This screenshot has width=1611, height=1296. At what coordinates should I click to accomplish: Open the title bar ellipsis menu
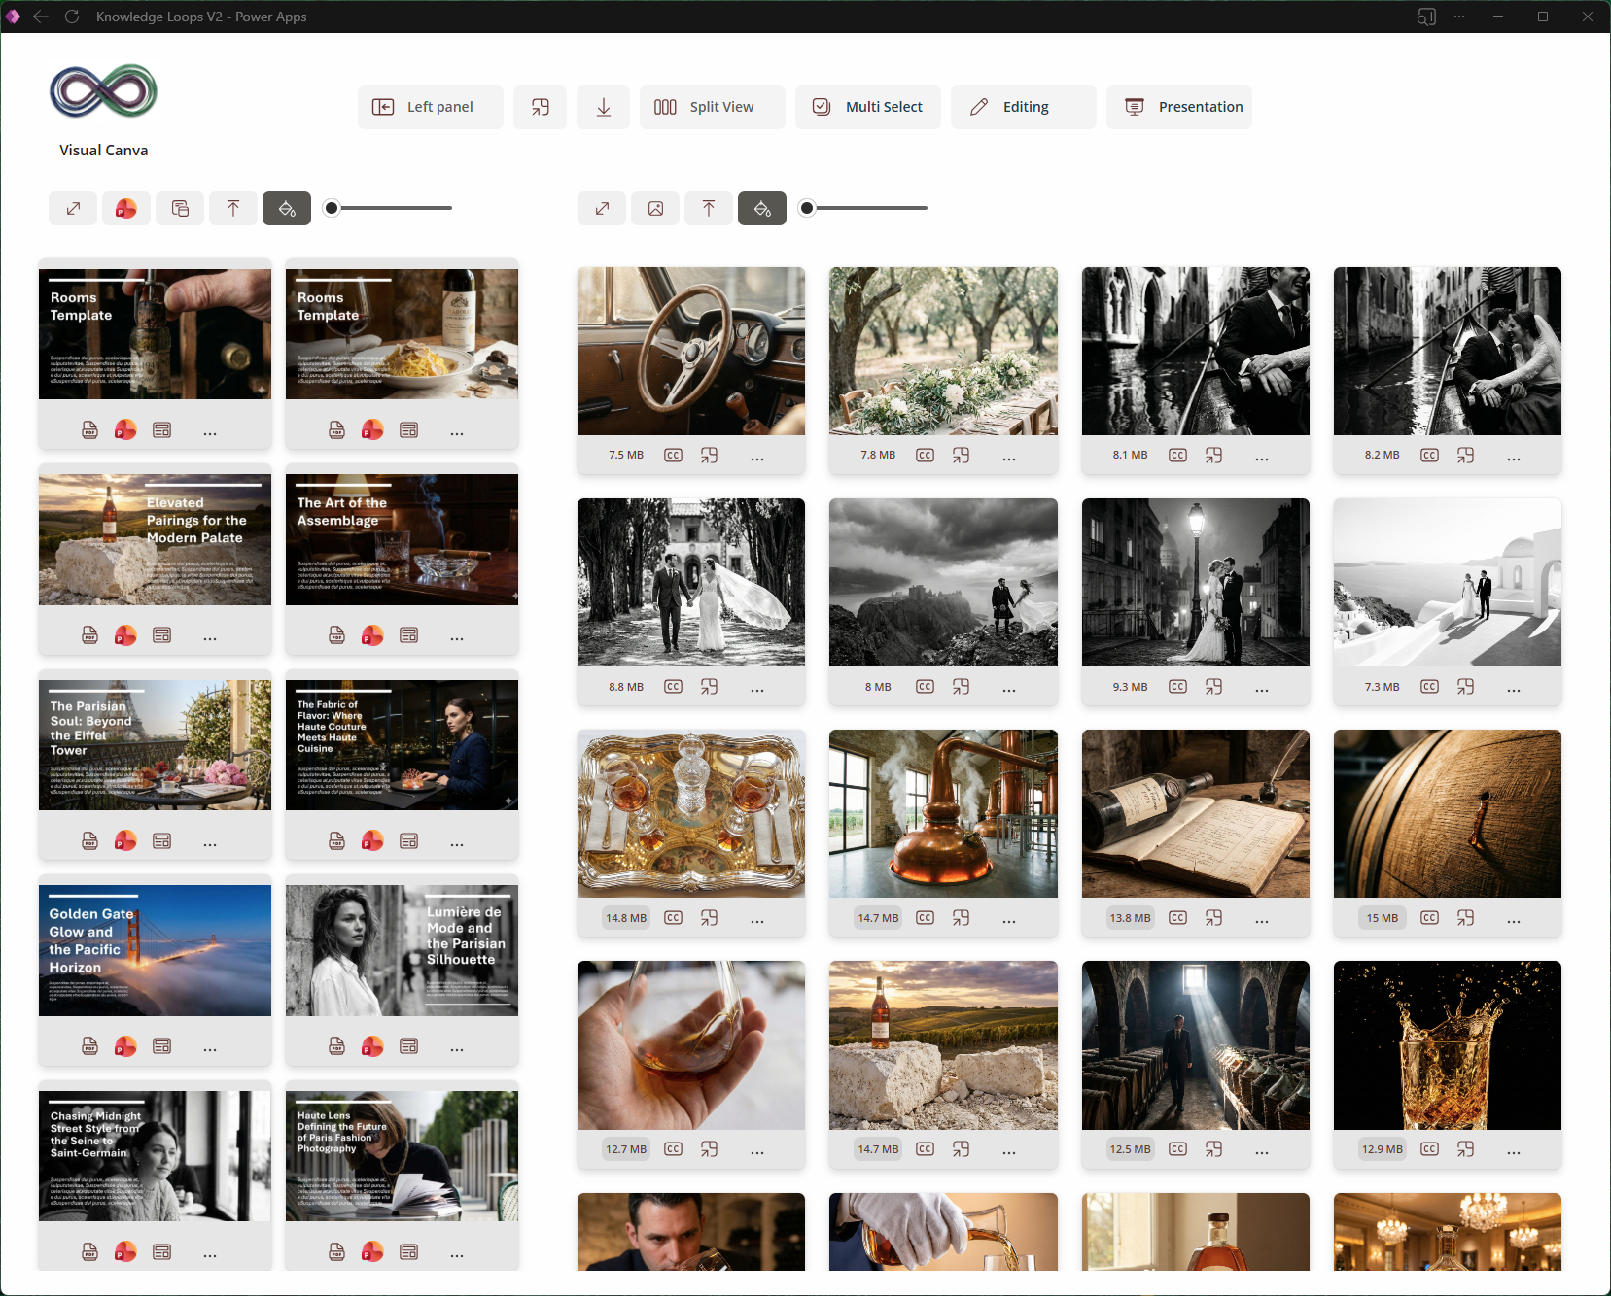(x=1459, y=17)
